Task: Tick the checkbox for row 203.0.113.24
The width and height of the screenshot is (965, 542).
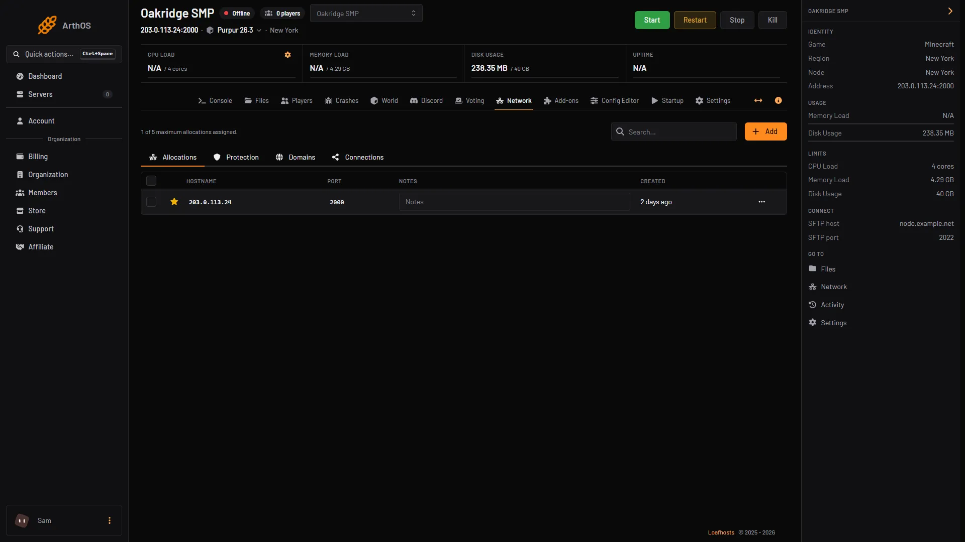Action: [151, 202]
